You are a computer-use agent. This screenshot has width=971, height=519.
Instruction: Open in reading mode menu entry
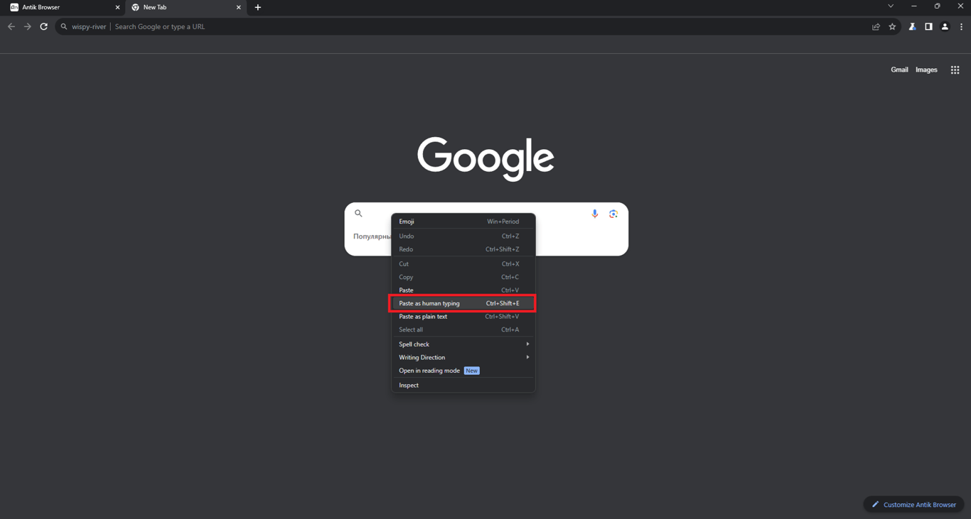pos(463,371)
